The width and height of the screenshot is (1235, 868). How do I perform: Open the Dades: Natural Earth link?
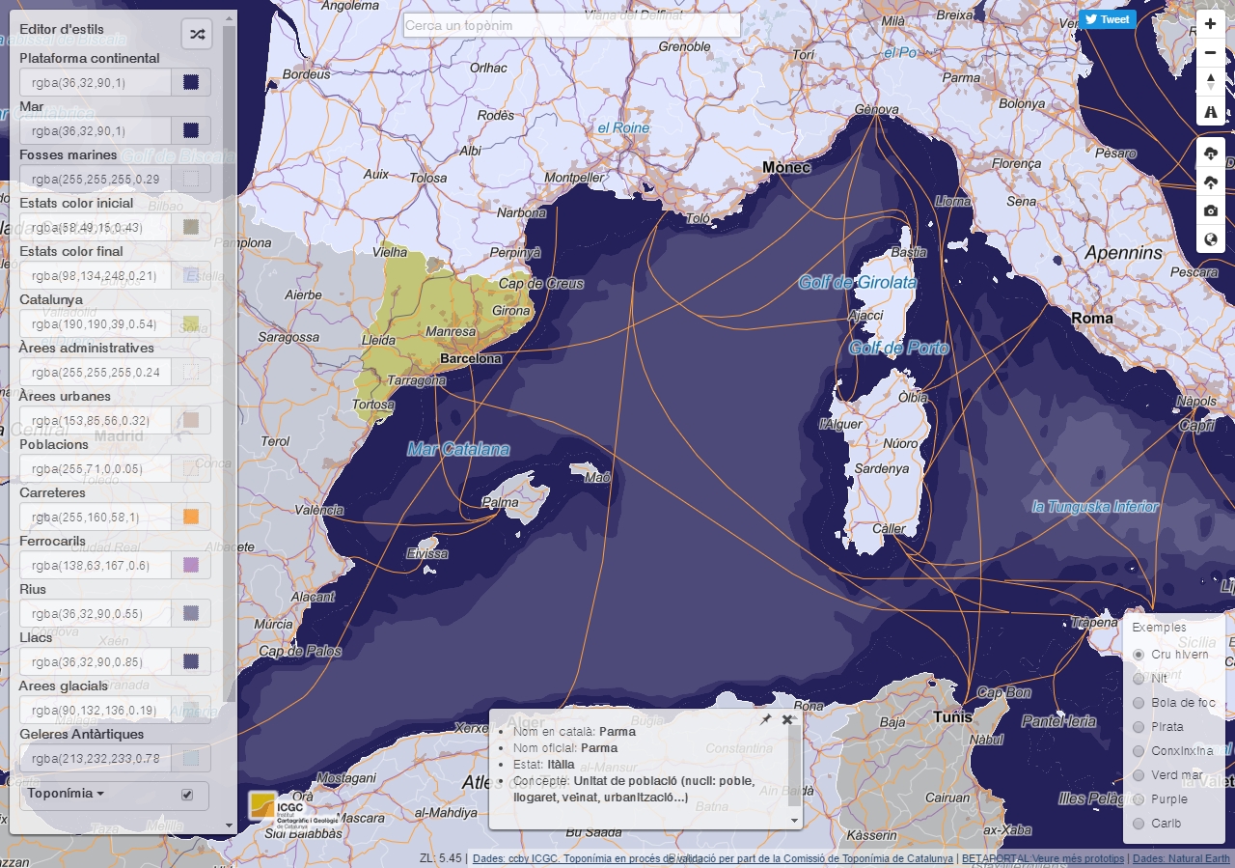pos(1181,858)
